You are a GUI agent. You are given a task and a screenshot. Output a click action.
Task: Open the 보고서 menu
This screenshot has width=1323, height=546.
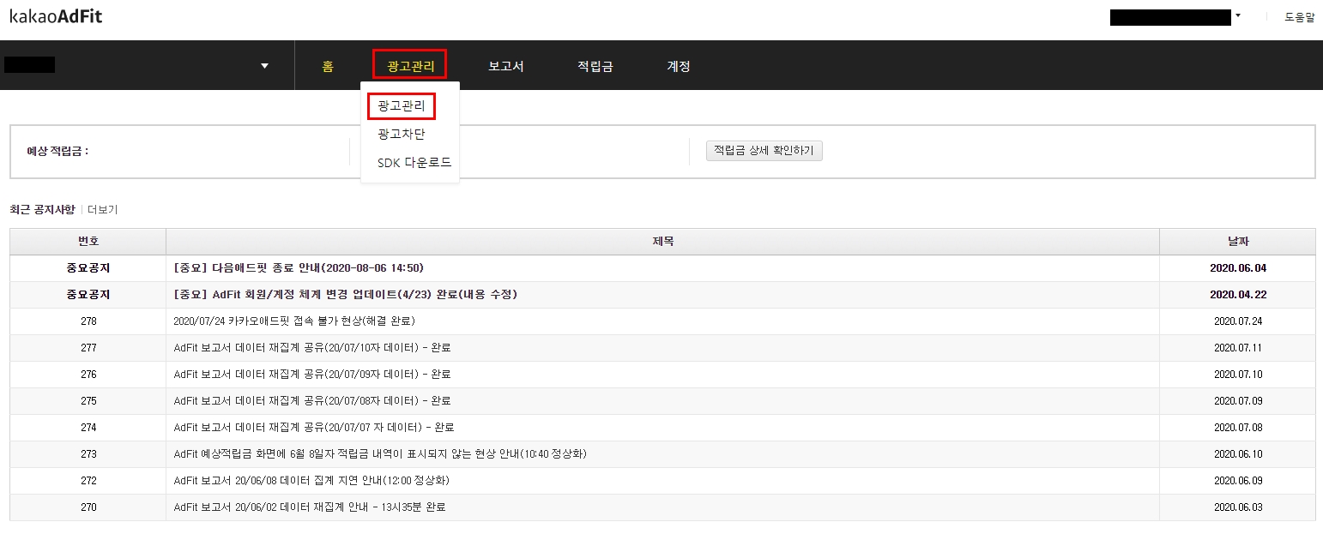point(506,66)
